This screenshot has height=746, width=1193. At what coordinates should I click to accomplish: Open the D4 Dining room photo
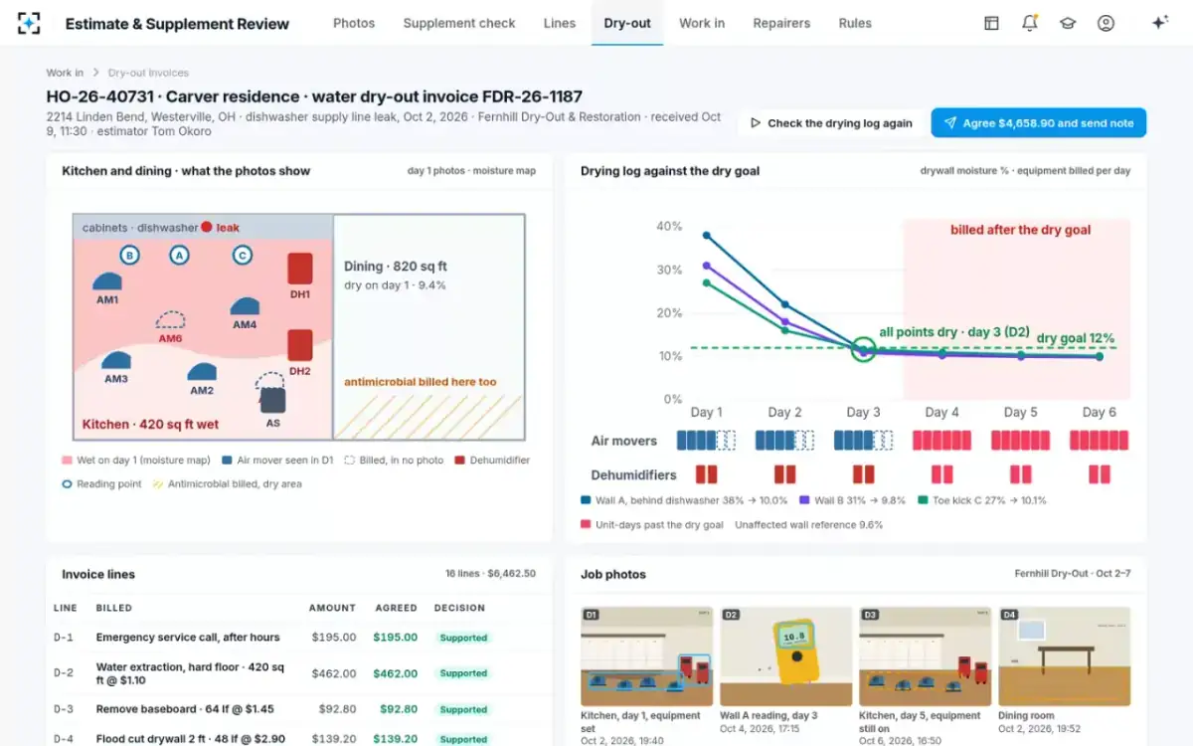tap(1064, 656)
